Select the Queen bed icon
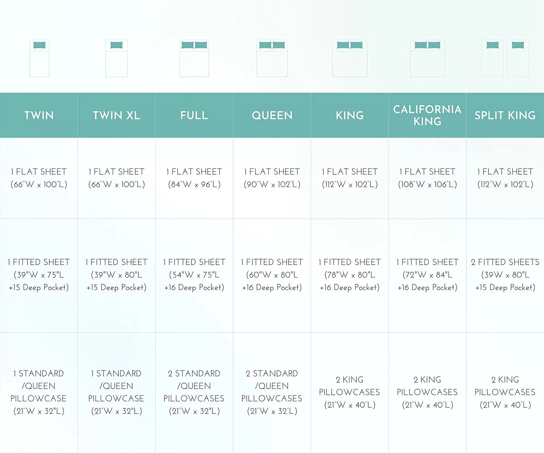The image size is (544, 453). (x=272, y=58)
